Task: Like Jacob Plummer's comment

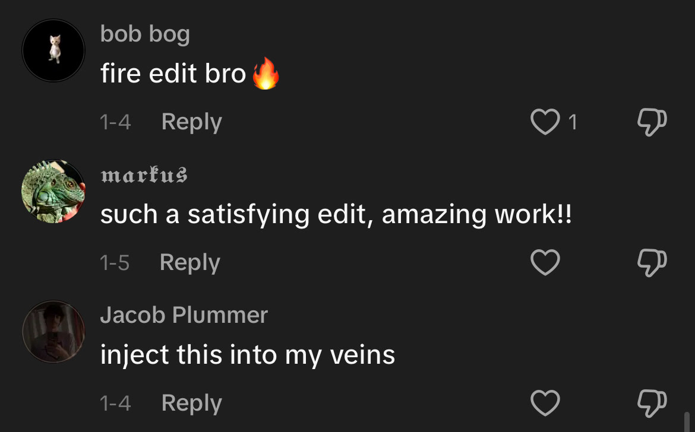Action: point(545,404)
